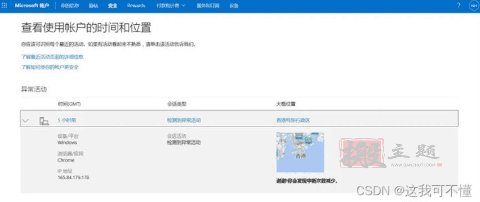Open 了解最近活动页面的详细信息 link
This screenshot has height=202, width=480.
click(x=52, y=57)
